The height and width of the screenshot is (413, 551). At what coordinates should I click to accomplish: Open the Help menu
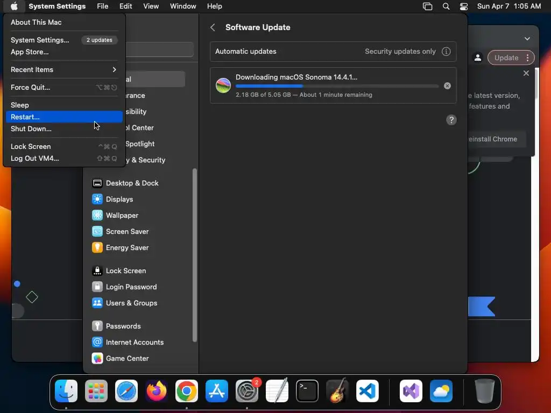tap(214, 6)
